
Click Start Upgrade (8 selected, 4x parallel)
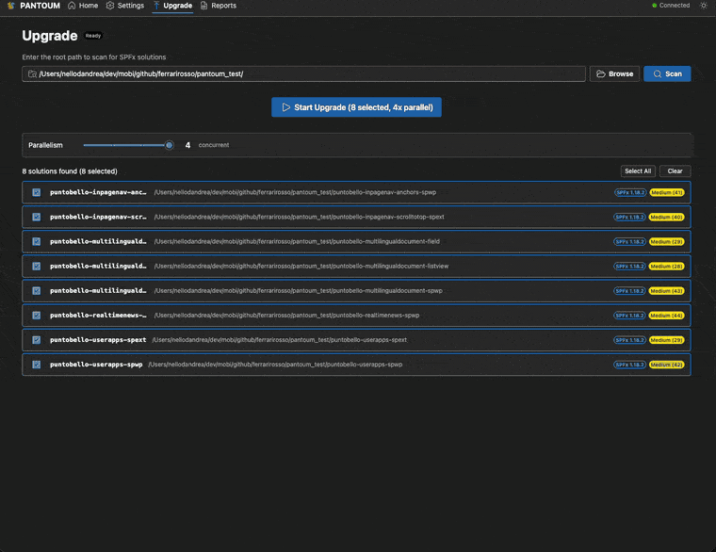tap(356, 107)
